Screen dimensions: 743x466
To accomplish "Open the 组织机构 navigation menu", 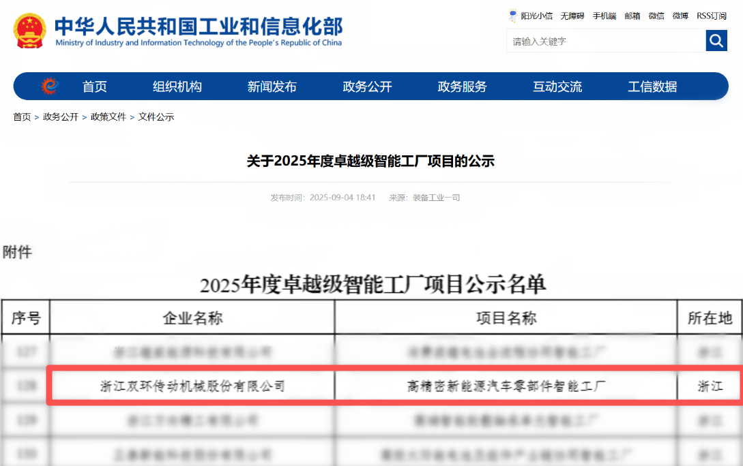I will [x=177, y=87].
